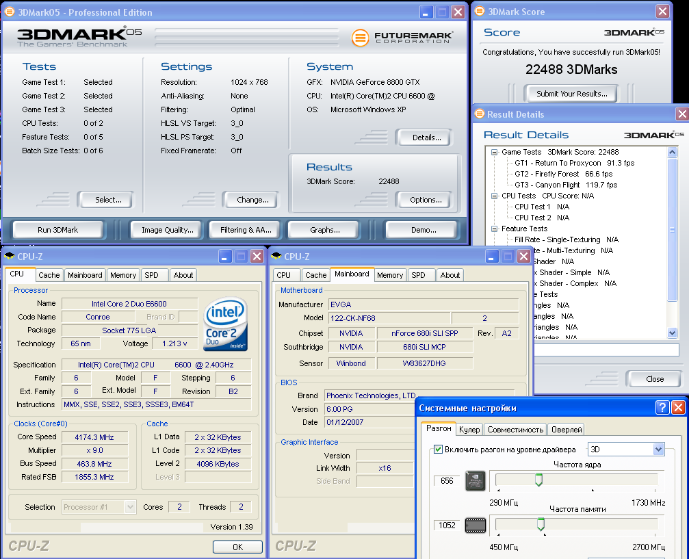Open Оверлей tab
The image size is (689, 559).
point(567,430)
